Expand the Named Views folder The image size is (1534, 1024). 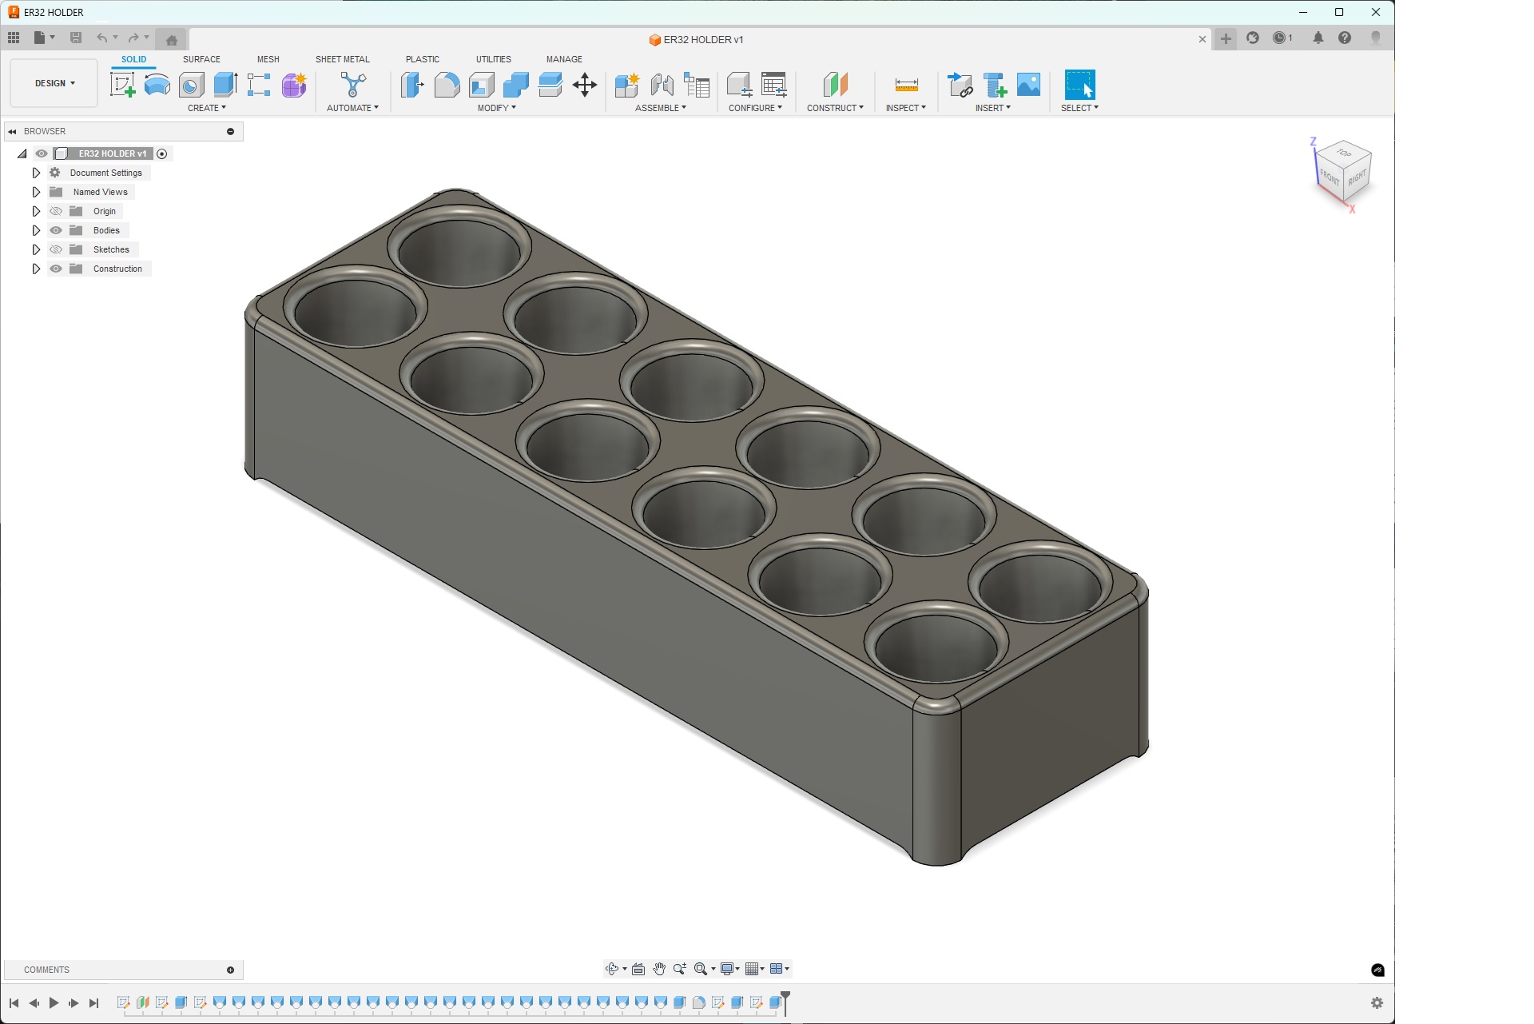coord(36,192)
